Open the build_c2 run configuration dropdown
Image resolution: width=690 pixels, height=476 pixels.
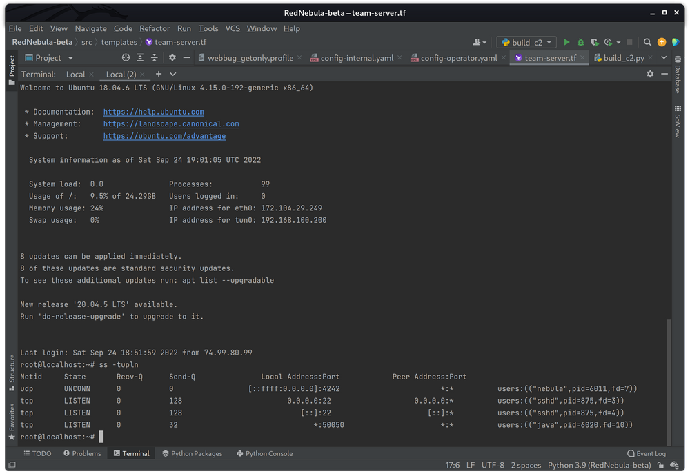[526, 42]
